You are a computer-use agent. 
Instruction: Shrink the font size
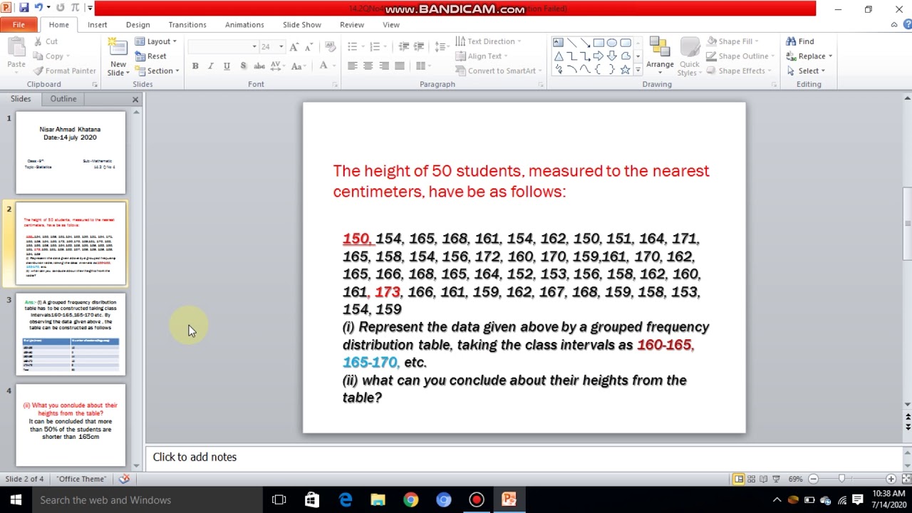pyautogui.click(x=310, y=47)
